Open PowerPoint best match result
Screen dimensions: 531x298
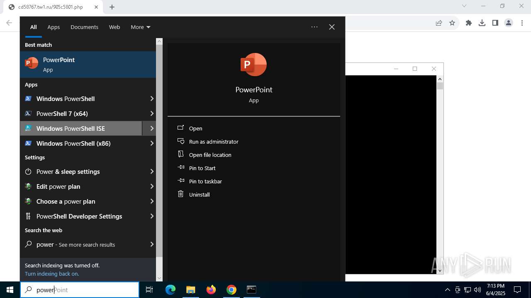point(88,65)
